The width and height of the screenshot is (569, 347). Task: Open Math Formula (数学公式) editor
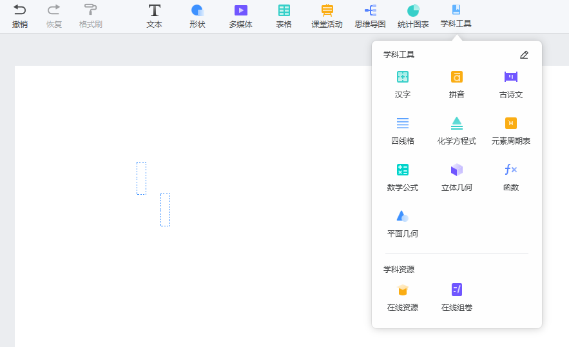tap(403, 177)
